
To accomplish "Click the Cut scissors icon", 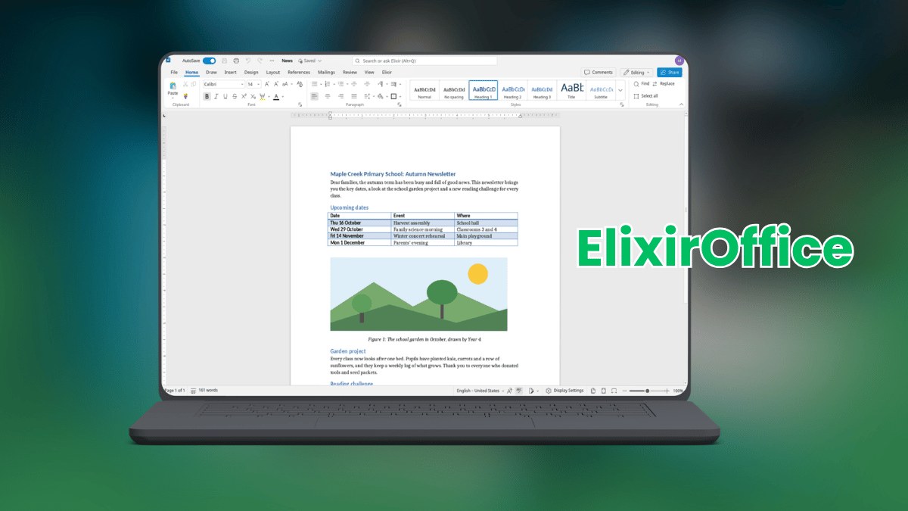I will click(x=185, y=84).
